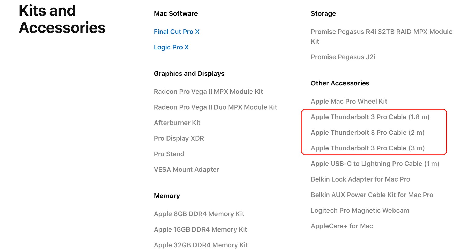This screenshot has width=466, height=252.
Task: Click Apple 16GB DDR4 Memory Kit
Action: (x=200, y=229)
